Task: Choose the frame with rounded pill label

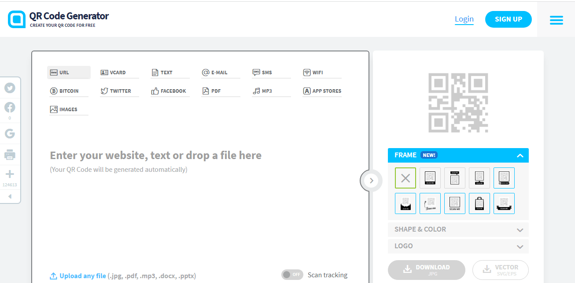Action: 504,178
